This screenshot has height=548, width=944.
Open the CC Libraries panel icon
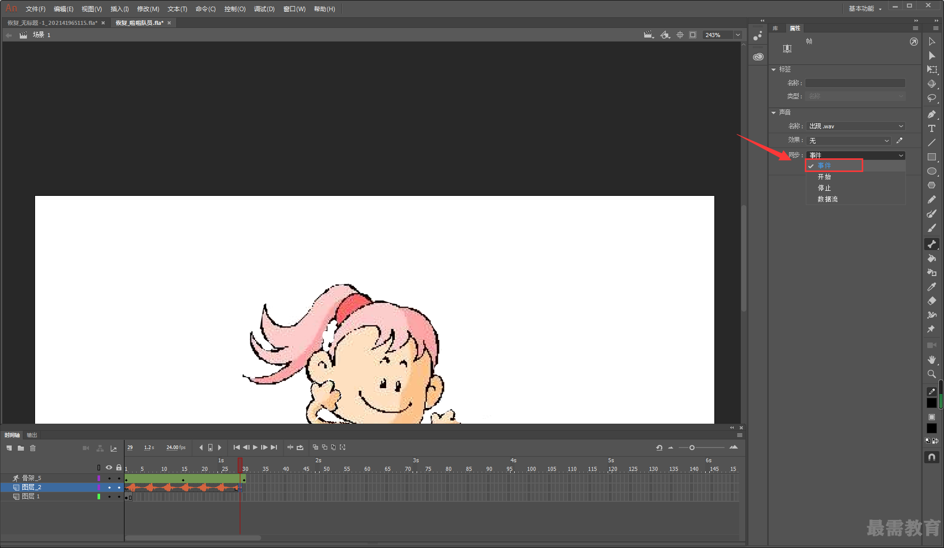click(758, 57)
